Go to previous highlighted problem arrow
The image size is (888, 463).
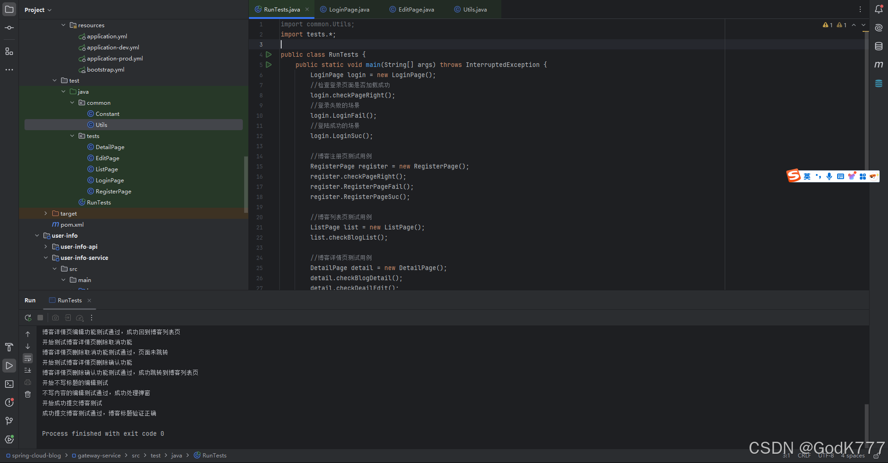[854, 25]
